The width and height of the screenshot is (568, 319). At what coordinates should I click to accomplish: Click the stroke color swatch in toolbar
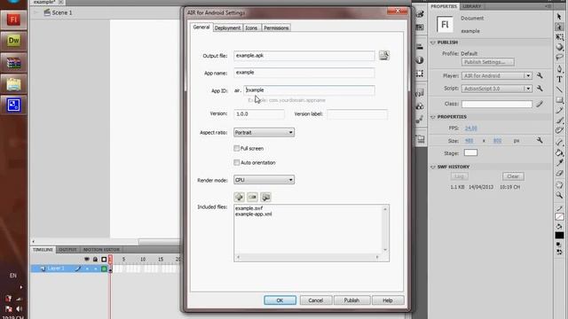(559, 216)
